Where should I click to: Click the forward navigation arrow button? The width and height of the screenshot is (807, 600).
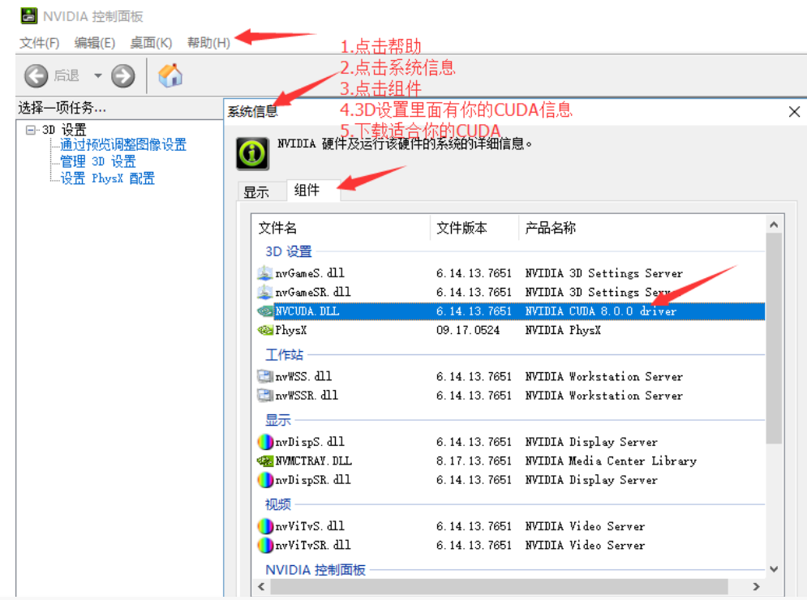point(122,75)
